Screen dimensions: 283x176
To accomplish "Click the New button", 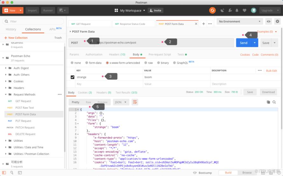I will 10,10.
